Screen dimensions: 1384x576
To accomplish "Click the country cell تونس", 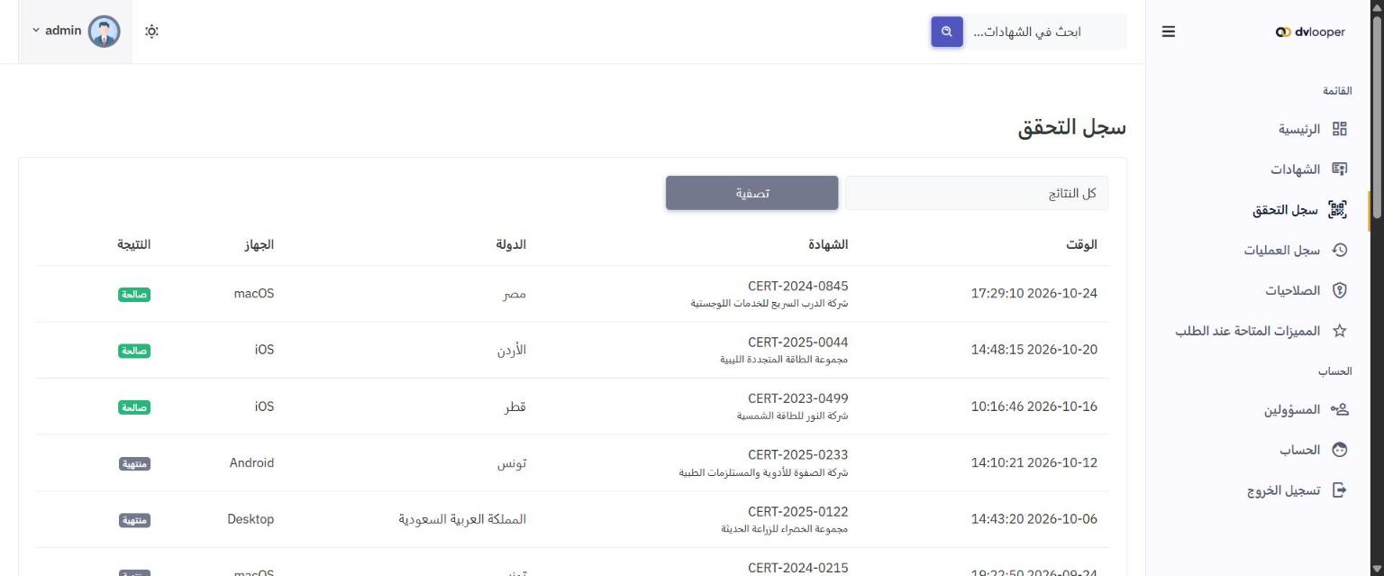I will (512, 462).
